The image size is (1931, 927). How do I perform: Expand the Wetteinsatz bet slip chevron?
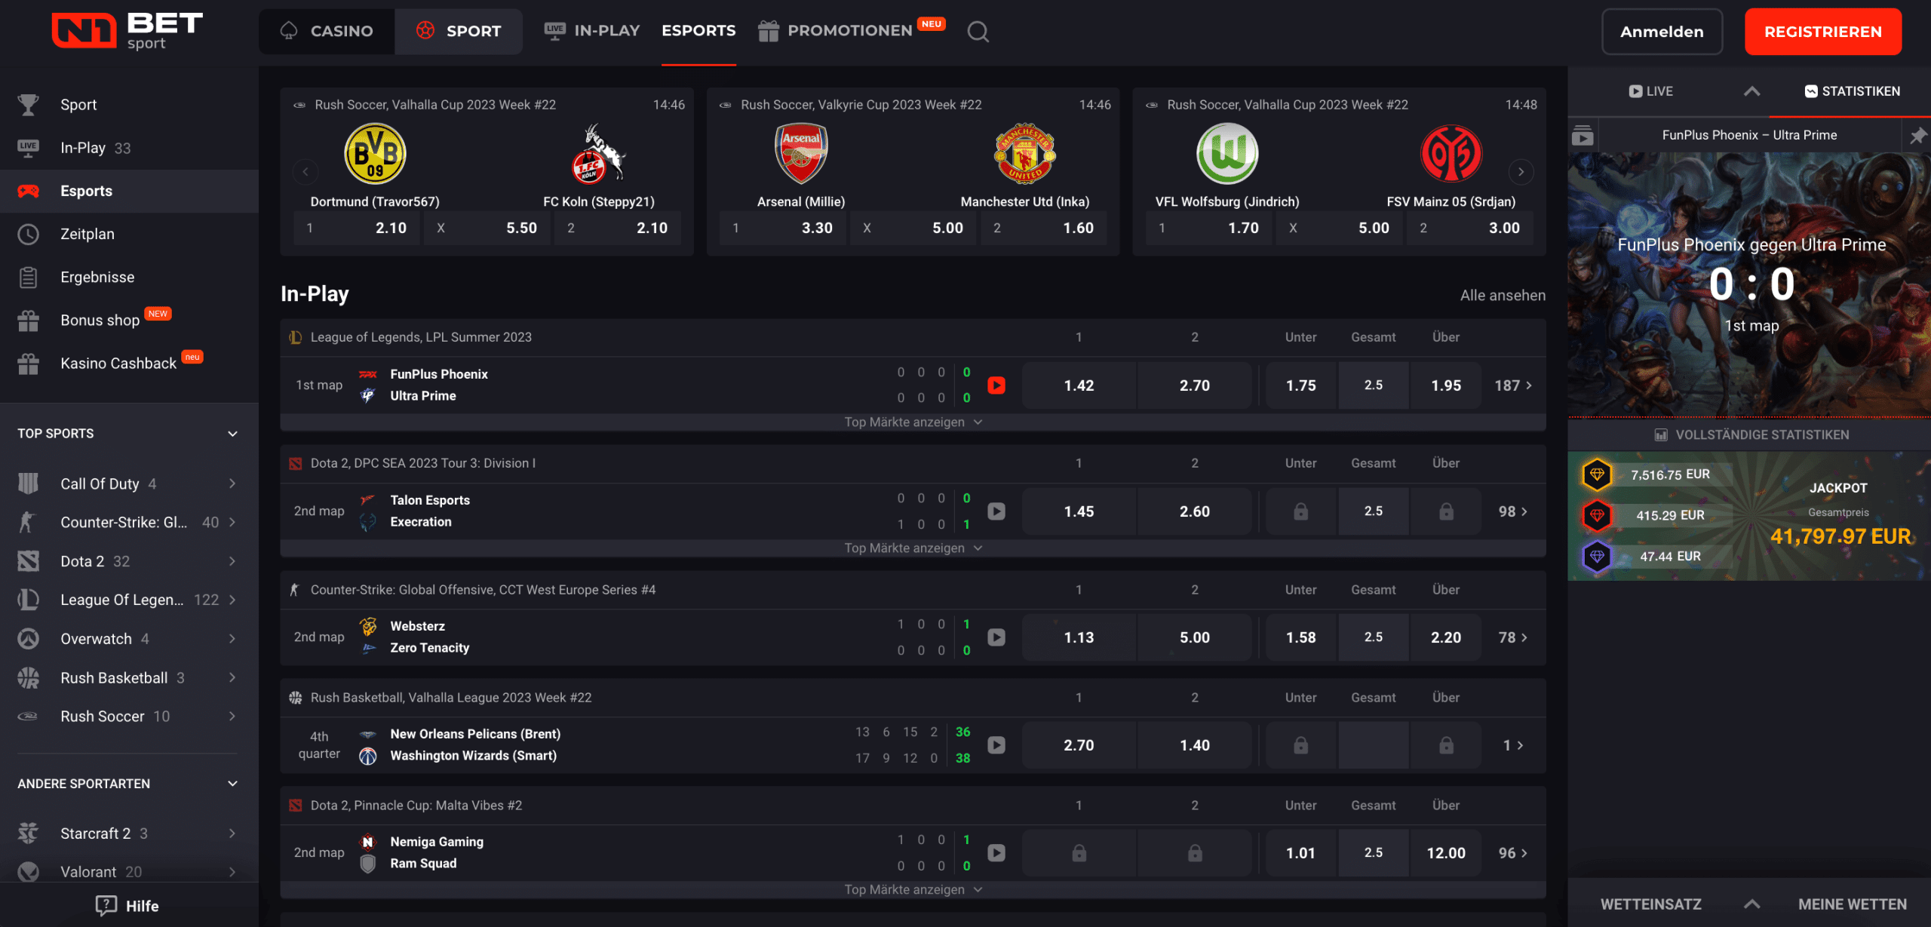tap(1751, 904)
